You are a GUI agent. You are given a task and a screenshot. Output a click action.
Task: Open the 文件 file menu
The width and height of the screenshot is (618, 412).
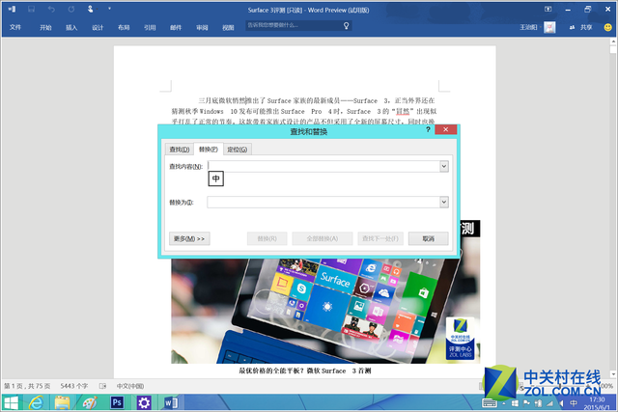tap(15, 27)
